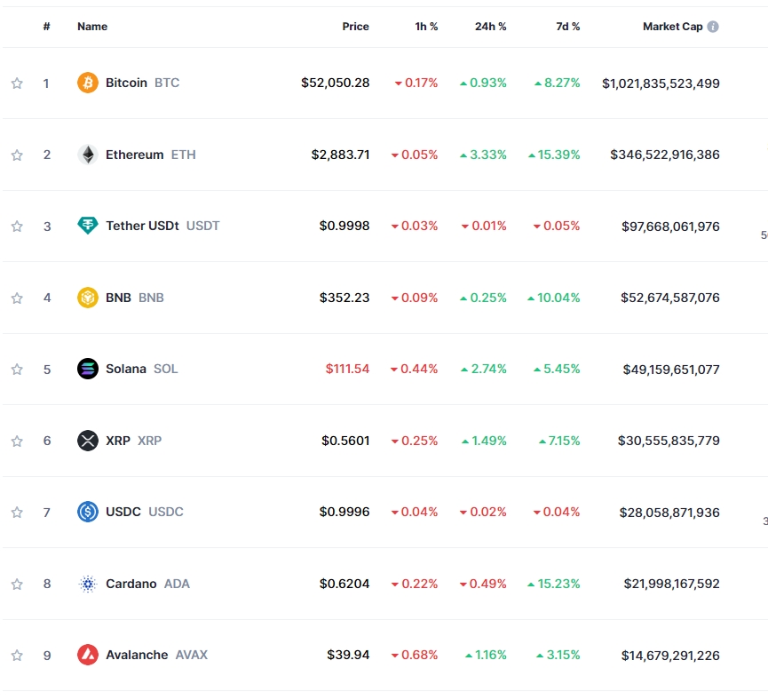Open the Solana SOL coin page
The image size is (768, 700).
pos(126,369)
